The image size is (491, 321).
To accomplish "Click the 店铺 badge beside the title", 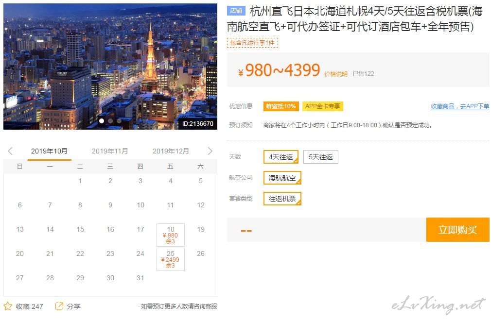I will click(x=236, y=11).
